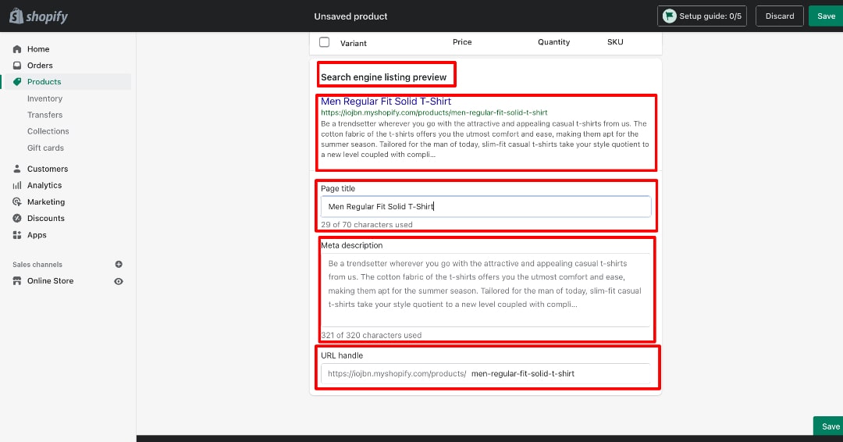Viewport: 843px width, 442px height.
Task: Add a sales channel with plus icon
Action: 119,264
